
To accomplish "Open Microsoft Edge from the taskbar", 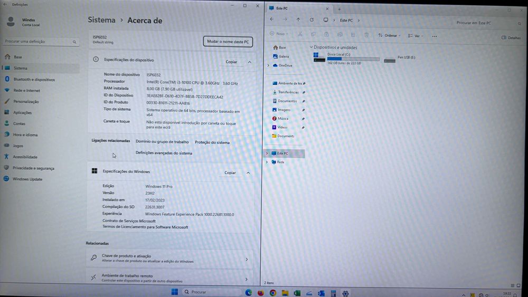I will tap(249, 293).
